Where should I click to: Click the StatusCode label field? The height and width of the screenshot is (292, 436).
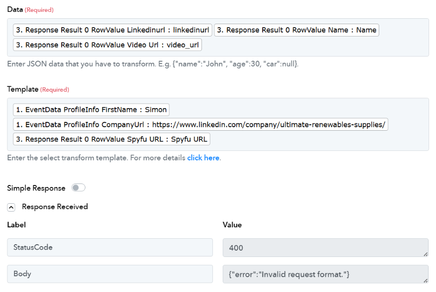[110, 248]
